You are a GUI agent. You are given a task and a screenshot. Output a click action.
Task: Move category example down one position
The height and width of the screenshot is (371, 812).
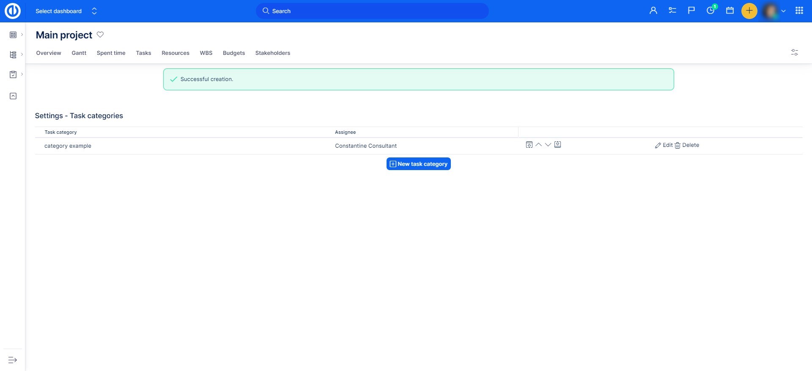(x=548, y=145)
